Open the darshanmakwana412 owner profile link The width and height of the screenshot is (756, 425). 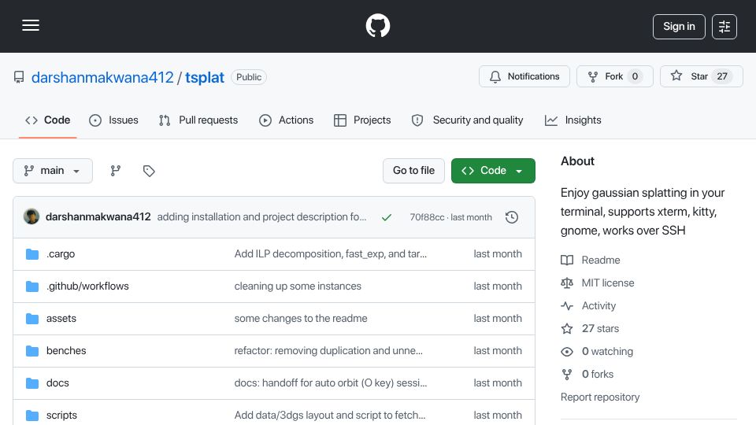point(102,77)
